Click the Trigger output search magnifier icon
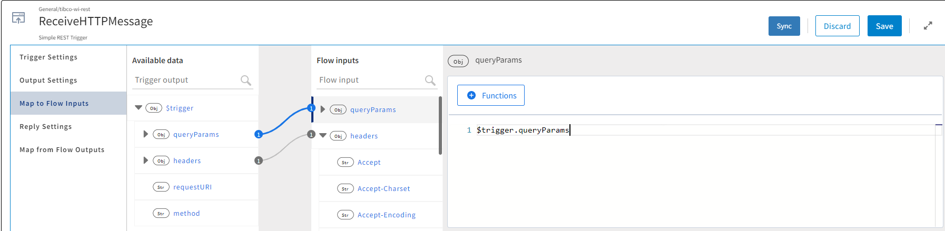 pos(245,80)
